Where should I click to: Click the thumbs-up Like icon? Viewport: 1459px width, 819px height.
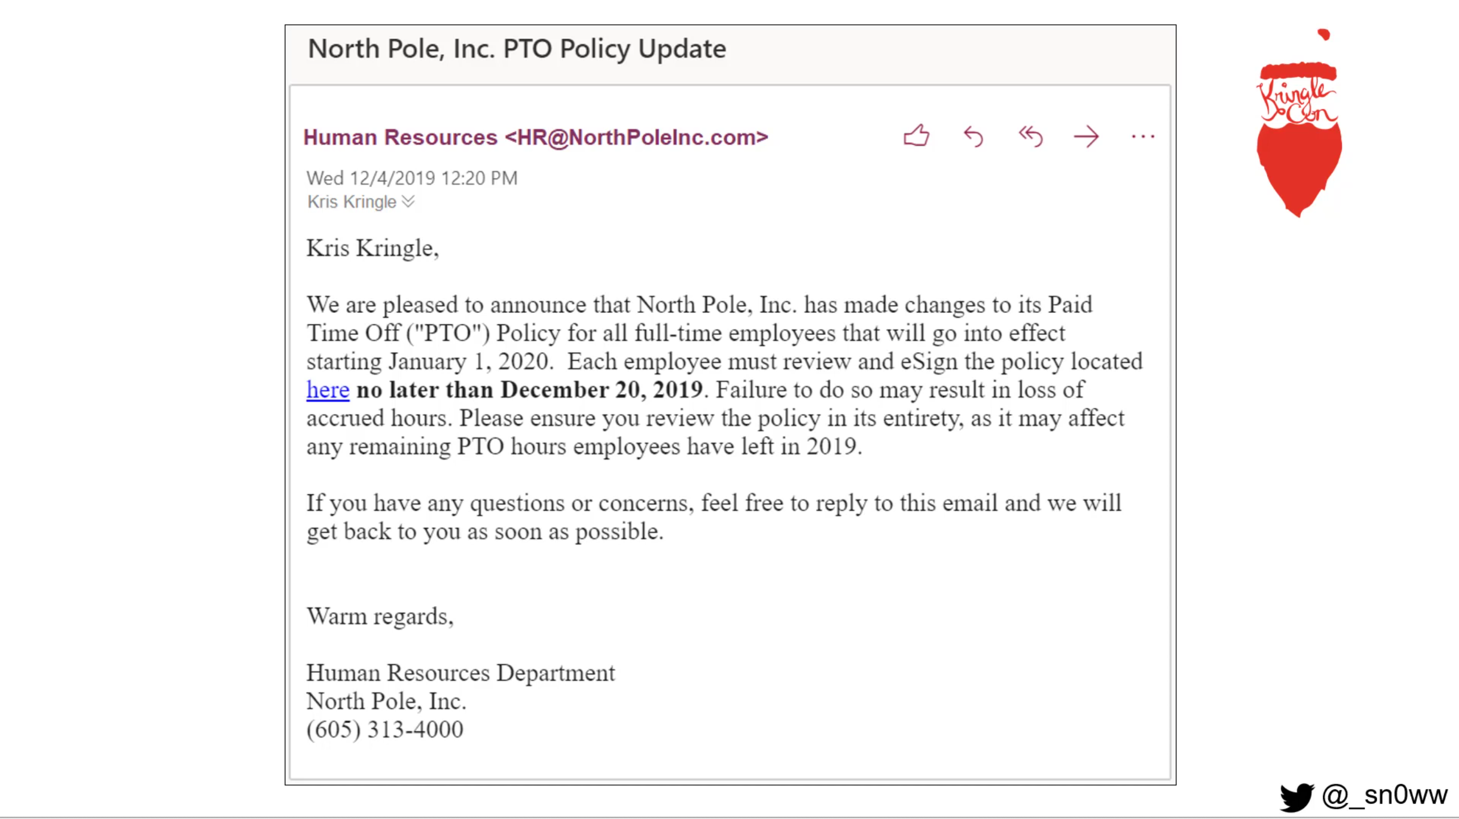click(916, 136)
